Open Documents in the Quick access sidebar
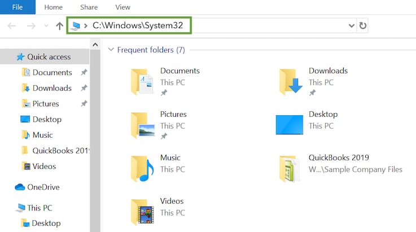Viewport: 416px width, 232px height. [x=52, y=72]
